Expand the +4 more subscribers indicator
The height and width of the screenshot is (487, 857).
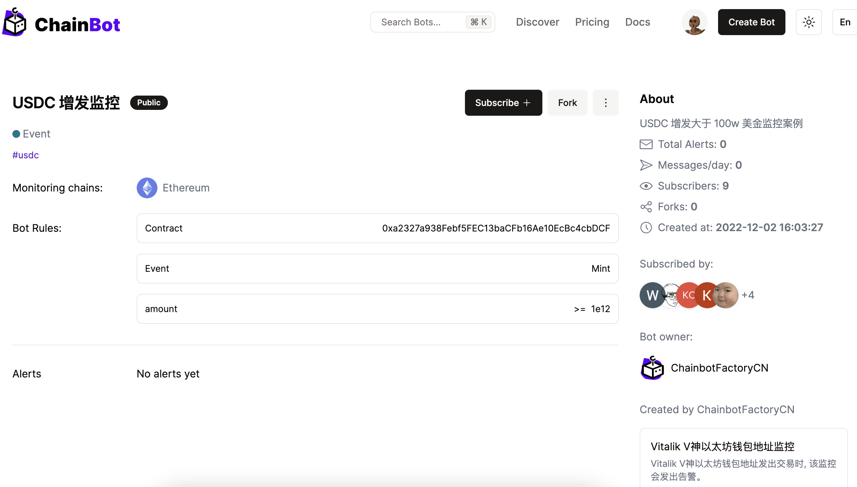pyautogui.click(x=748, y=295)
